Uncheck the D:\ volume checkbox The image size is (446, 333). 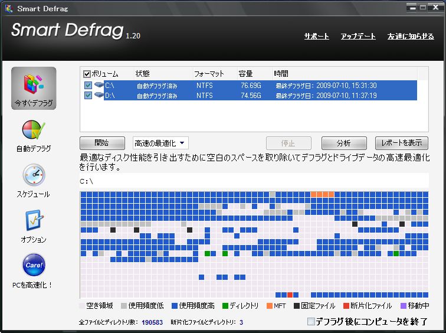pos(87,95)
